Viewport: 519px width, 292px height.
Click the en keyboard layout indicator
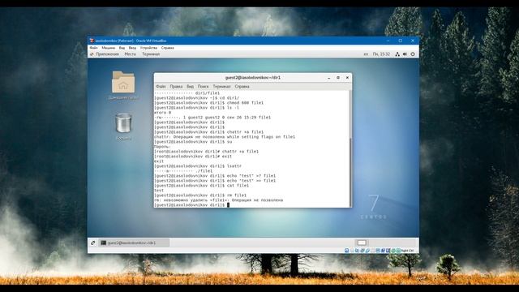tap(366, 54)
